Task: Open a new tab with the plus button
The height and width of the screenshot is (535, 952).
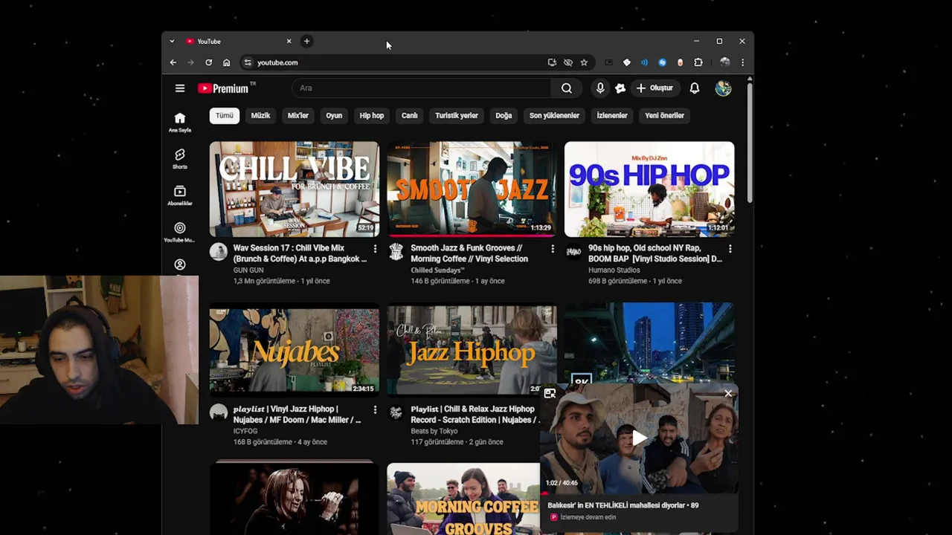Action: coord(306,41)
